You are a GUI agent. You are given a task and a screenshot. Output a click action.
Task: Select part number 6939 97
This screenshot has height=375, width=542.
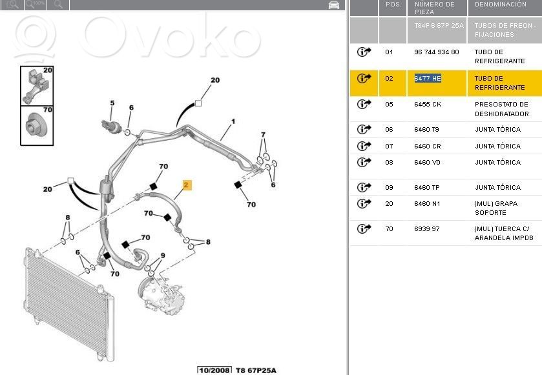click(427, 229)
